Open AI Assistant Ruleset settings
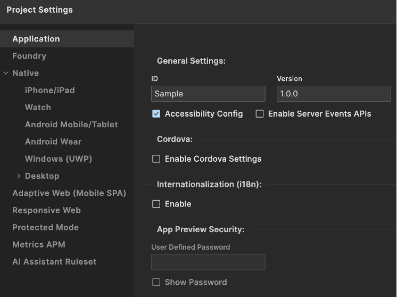Screen dimensions: 397x297 [54, 262]
